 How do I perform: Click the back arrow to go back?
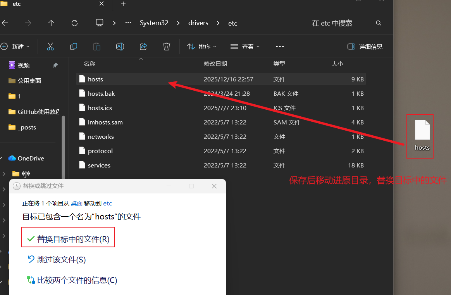point(5,23)
